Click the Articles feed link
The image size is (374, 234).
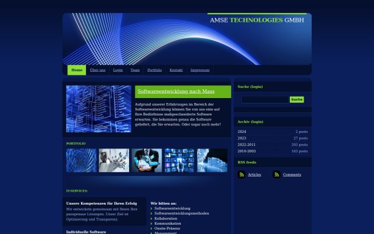[254, 175]
